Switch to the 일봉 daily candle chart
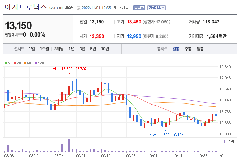The width and height of the screenshot is (237, 161). (x=176, y=49)
